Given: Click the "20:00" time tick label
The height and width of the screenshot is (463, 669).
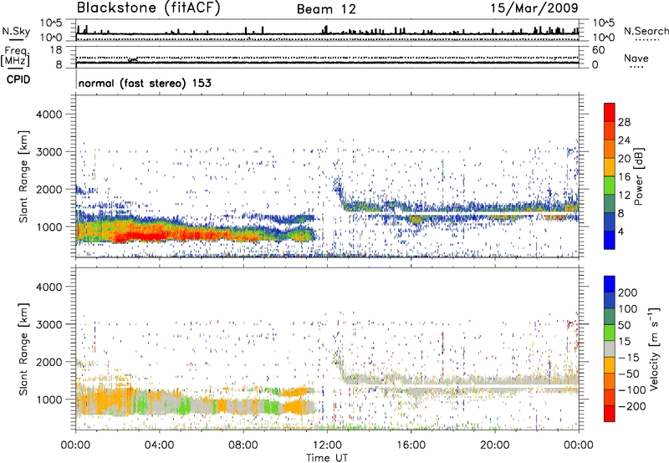Looking at the screenshot, I should pyautogui.click(x=494, y=445).
